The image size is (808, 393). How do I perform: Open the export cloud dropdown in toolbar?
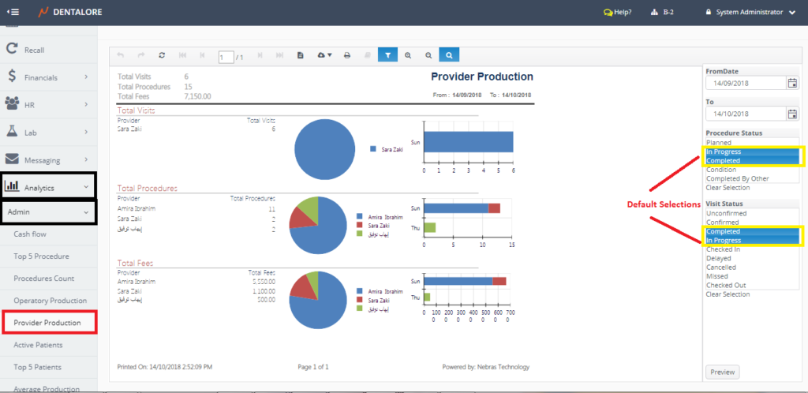(x=322, y=55)
